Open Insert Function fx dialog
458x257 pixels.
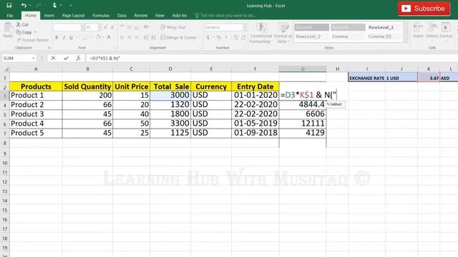[78, 59]
